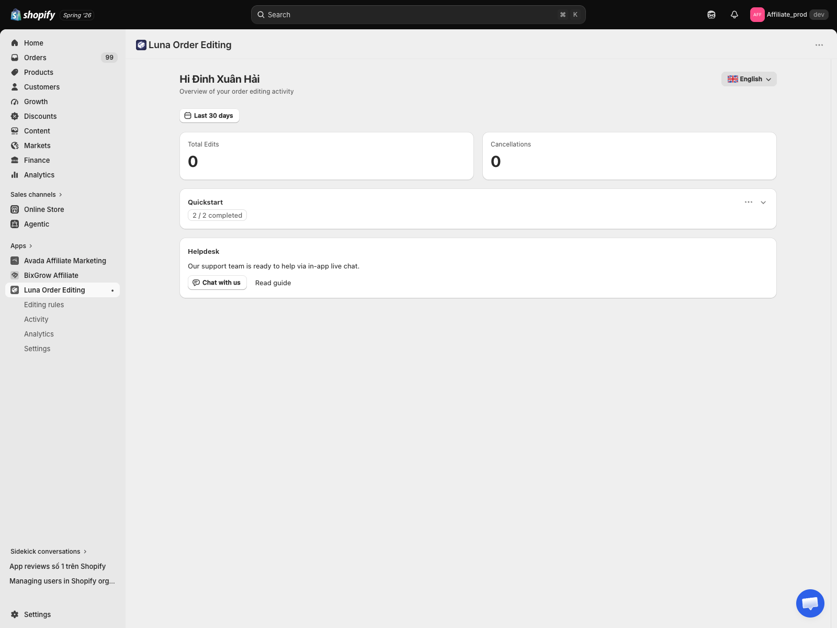Viewport: 837px width, 628px height.
Task: Click the dev badge in top bar
Action: pyautogui.click(x=819, y=15)
